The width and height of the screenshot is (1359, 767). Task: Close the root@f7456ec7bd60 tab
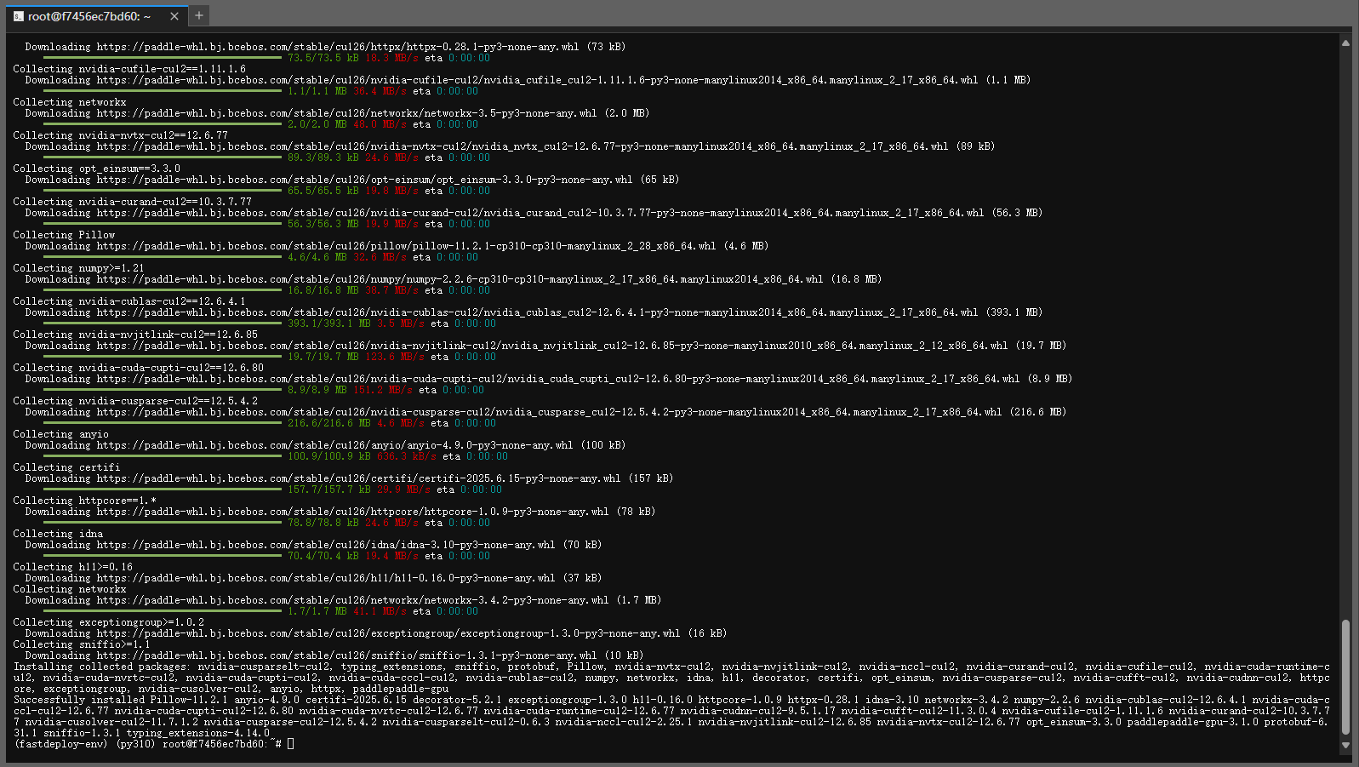[x=174, y=16]
